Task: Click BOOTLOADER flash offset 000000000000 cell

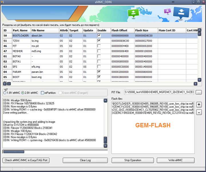Action: coord(122,36)
